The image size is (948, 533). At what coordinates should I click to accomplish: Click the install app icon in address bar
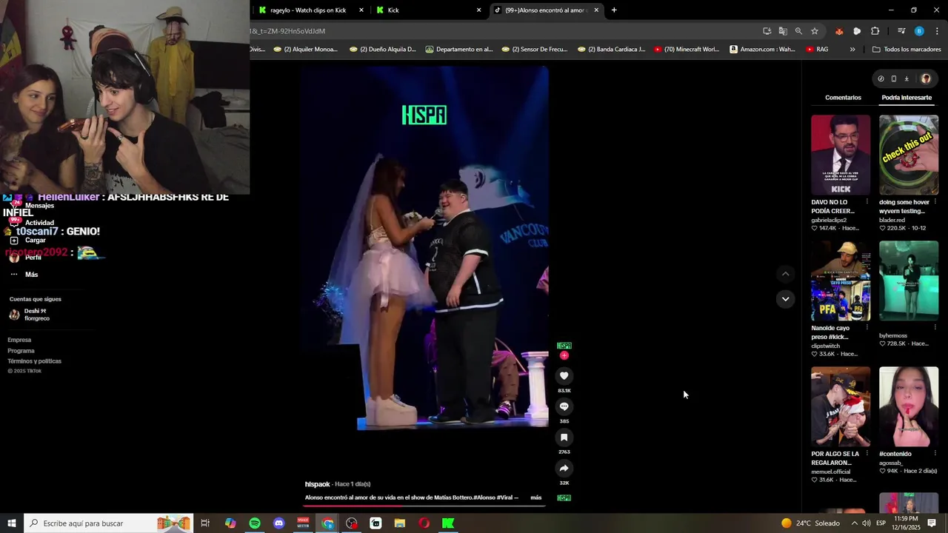click(767, 31)
